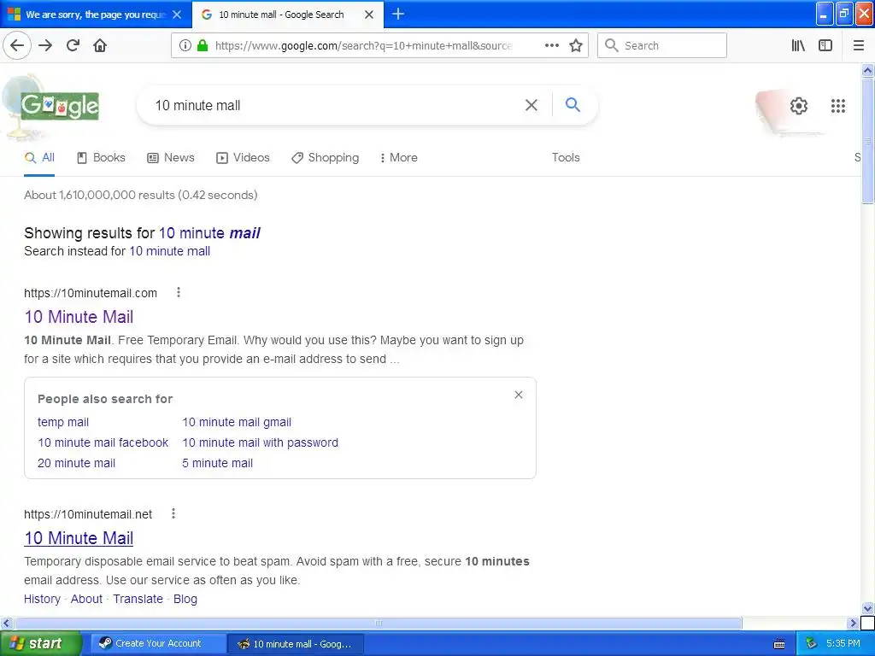Open the Firefox library icon

coord(798,46)
